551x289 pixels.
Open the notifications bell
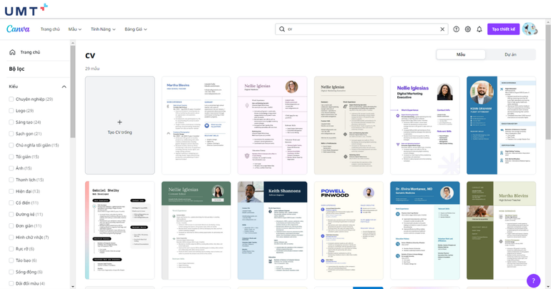[479, 29]
